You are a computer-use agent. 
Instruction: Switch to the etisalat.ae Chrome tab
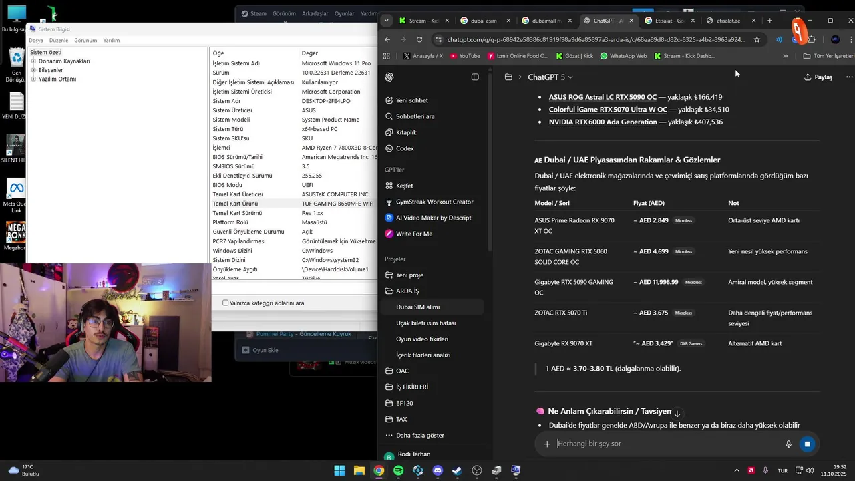(x=728, y=21)
